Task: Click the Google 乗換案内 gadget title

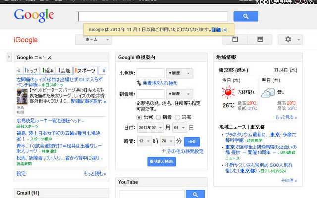Action: [137, 57]
